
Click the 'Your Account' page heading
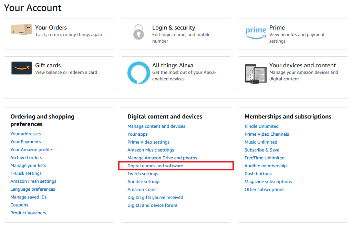pos(33,8)
